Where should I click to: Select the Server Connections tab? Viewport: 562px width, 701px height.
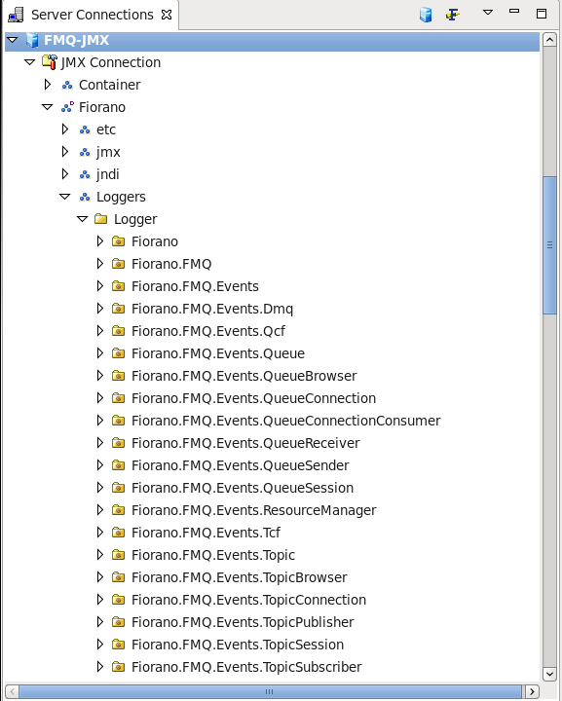tap(93, 15)
